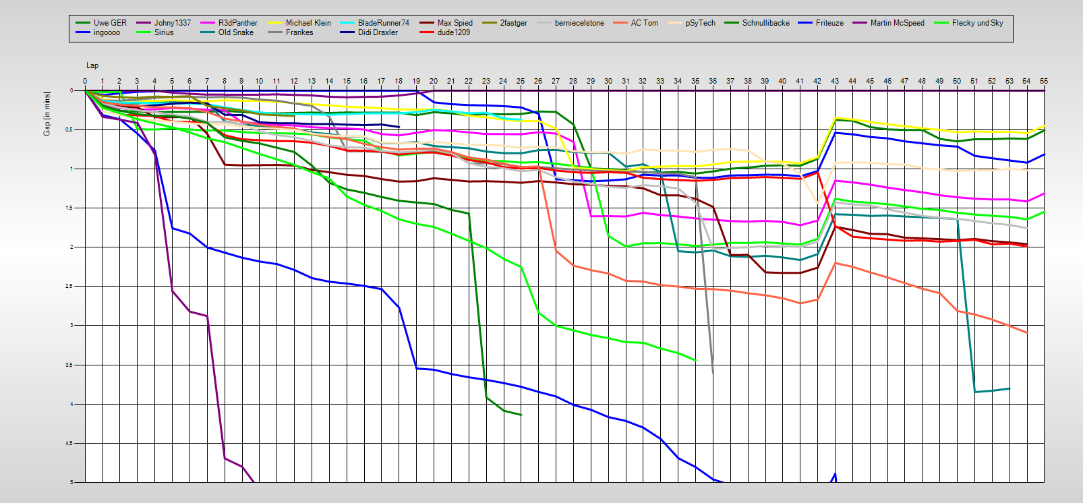Click lap number 53 on top axis
Image resolution: width=1083 pixels, height=503 pixels.
1009,81
